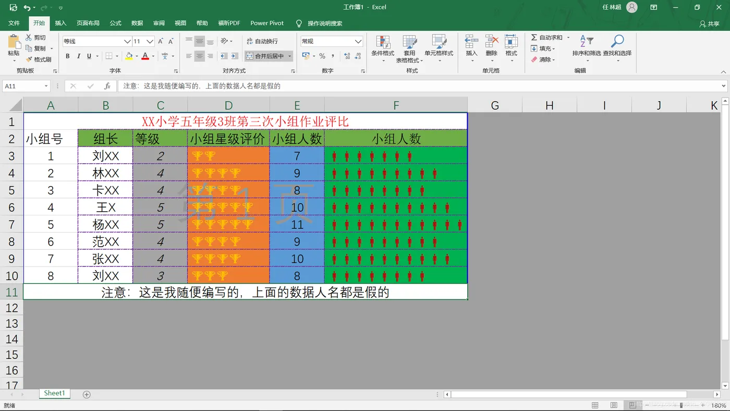Open the Power Pivot tab
Viewport: 730px width, 411px height.
coord(267,23)
